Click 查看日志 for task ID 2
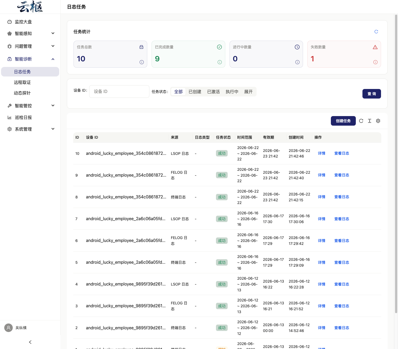This screenshot has width=398, height=349. pos(342,328)
